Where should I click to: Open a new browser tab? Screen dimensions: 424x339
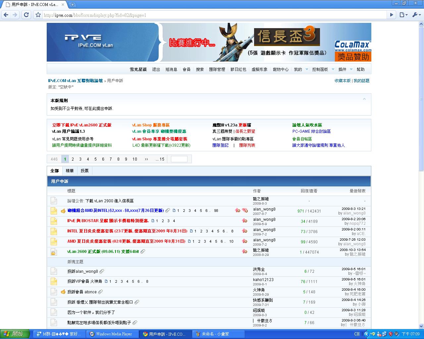tap(73, 5)
